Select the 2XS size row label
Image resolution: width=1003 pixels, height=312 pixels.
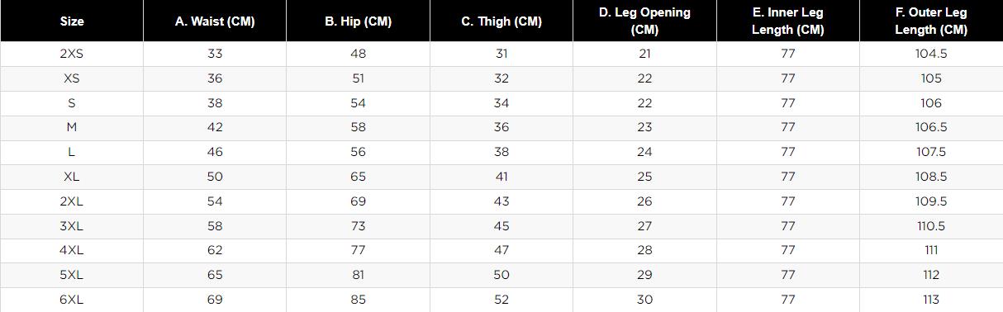(x=72, y=54)
